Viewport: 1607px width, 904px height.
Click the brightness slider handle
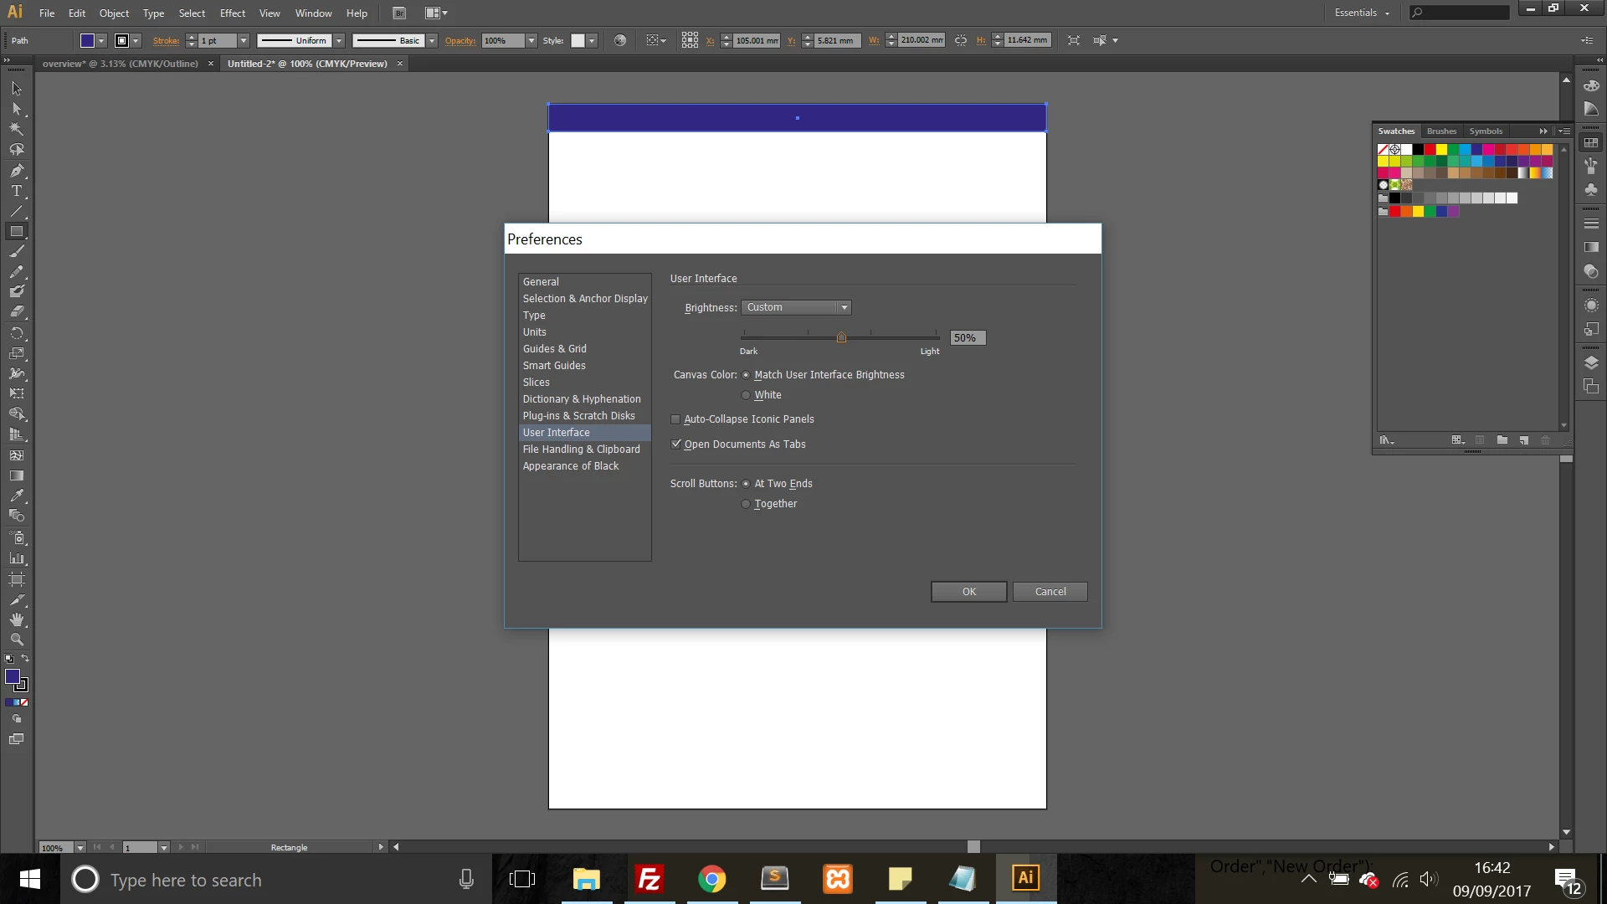841,337
